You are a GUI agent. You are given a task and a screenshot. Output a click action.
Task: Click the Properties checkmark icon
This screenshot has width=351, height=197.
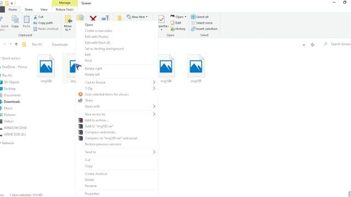point(161,19)
